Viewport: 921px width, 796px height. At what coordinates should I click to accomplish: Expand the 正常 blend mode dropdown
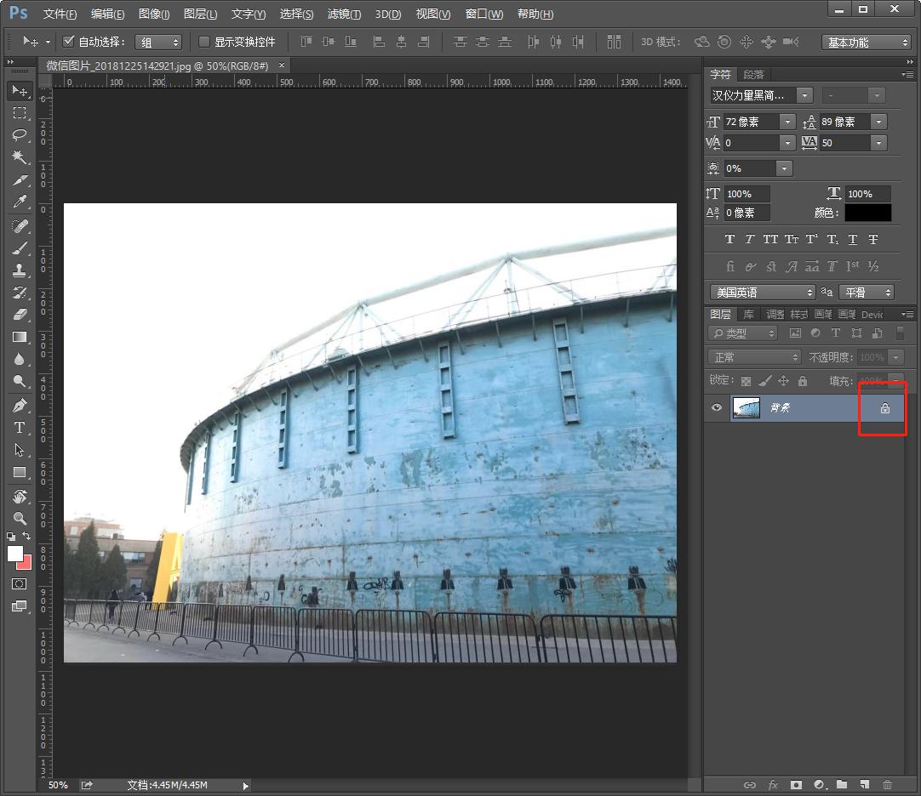point(755,357)
